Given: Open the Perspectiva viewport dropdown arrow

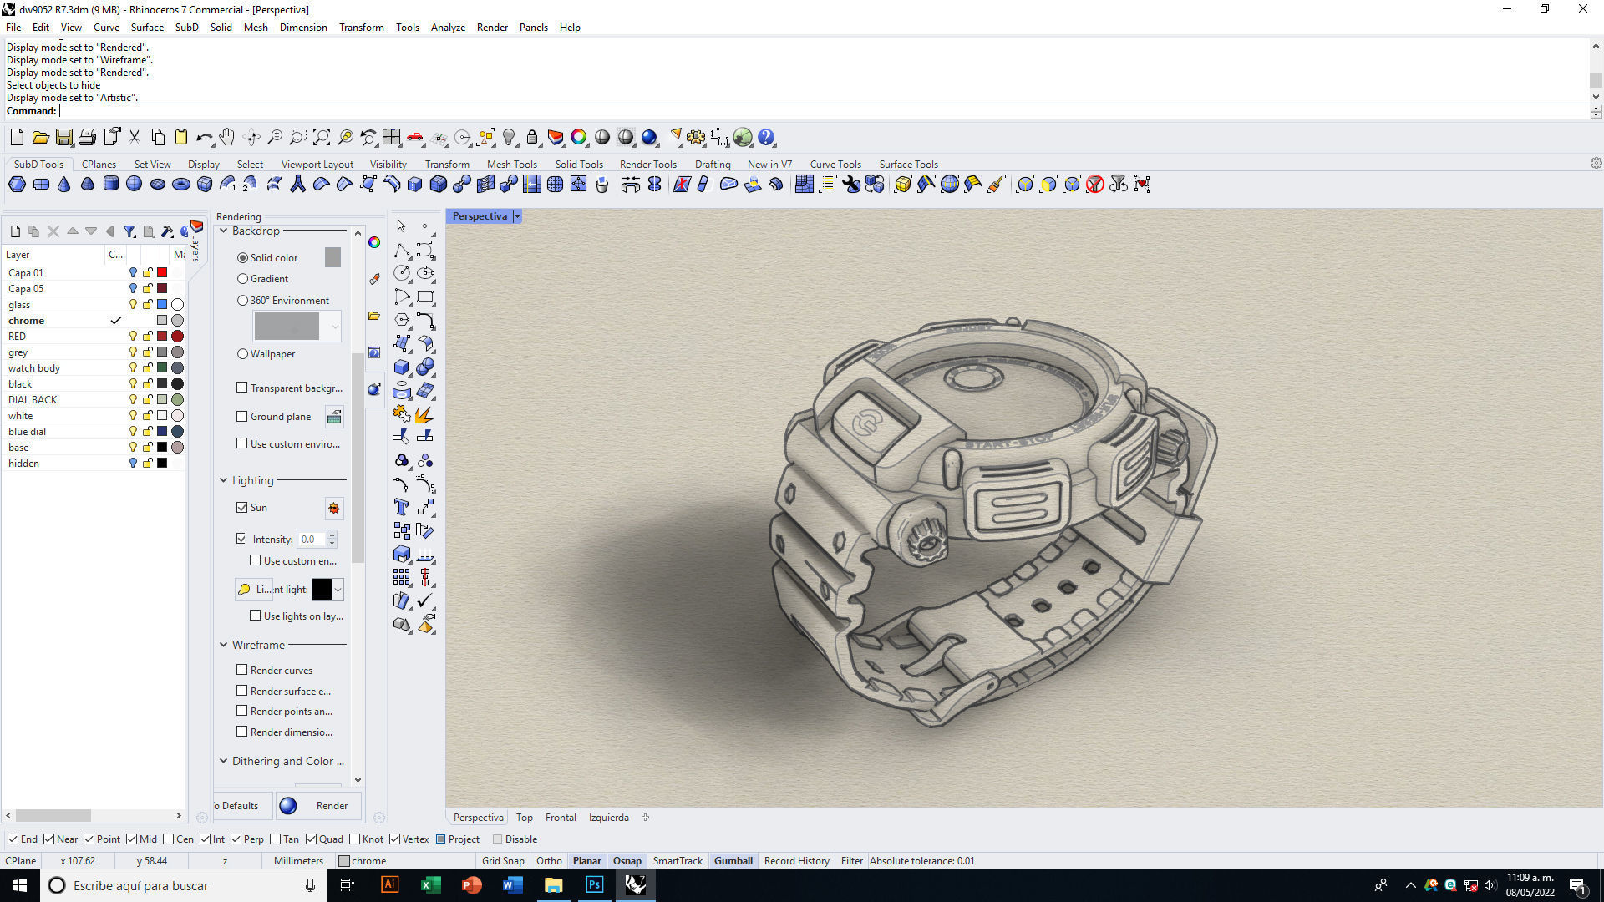Looking at the screenshot, I should point(517,216).
